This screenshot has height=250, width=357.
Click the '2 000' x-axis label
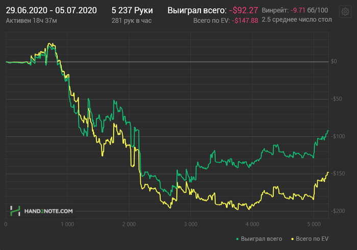coord(129,224)
